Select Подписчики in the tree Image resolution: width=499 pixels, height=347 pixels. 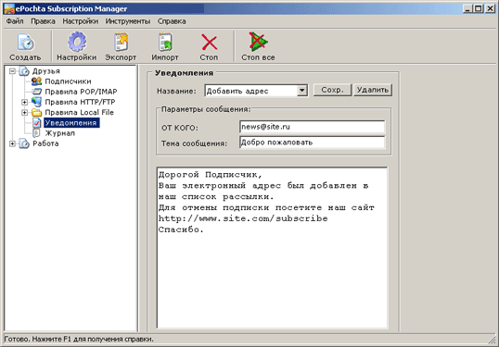tap(68, 81)
